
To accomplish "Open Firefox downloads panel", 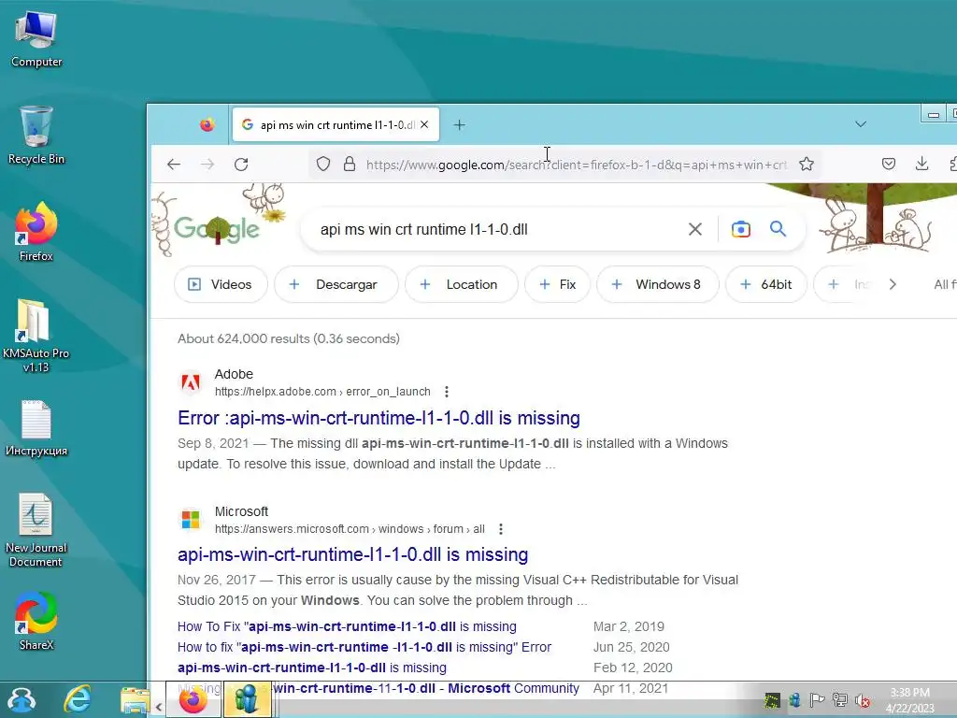I will click(921, 164).
